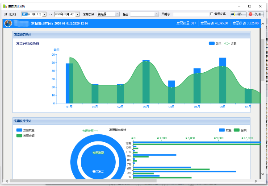Click the vertical scrollbar down arrow
Screen dimensions: 268x186
click(263, 177)
